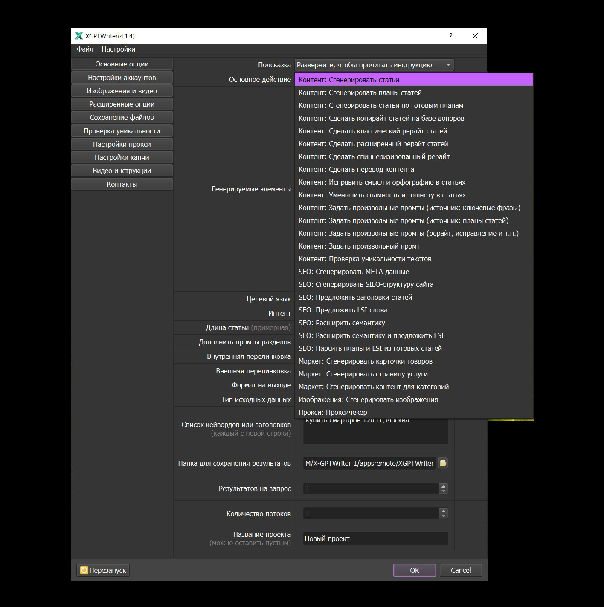
Task: Select "Контент: Сгенерировать планы статей" action
Action: pos(360,92)
